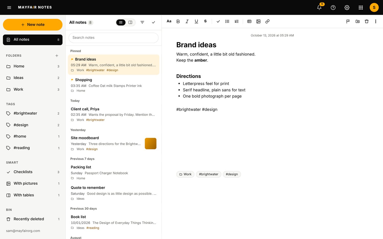Insert an image into the note
383x239 pixels.
pyautogui.click(x=258, y=21)
